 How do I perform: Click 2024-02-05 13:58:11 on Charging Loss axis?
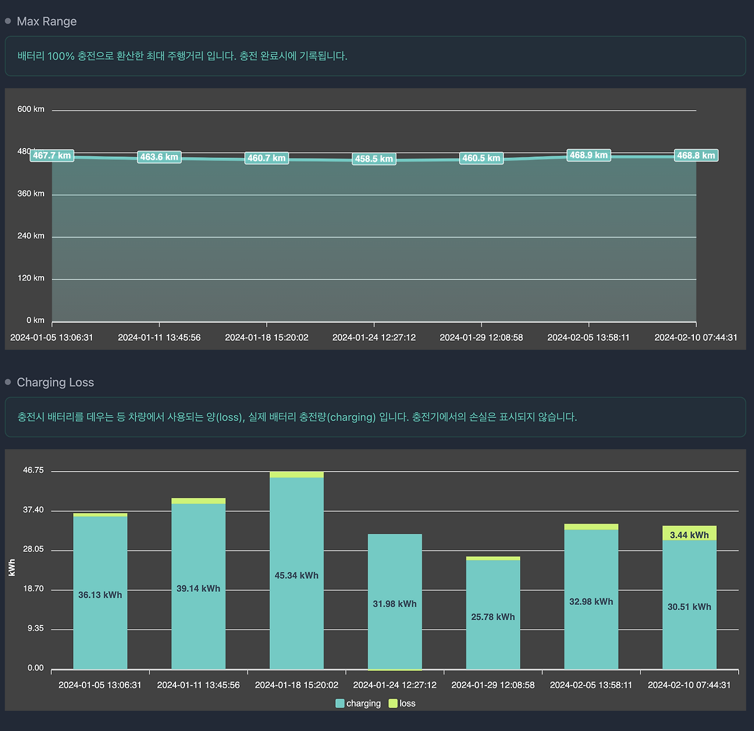click(x=591, y=685)
